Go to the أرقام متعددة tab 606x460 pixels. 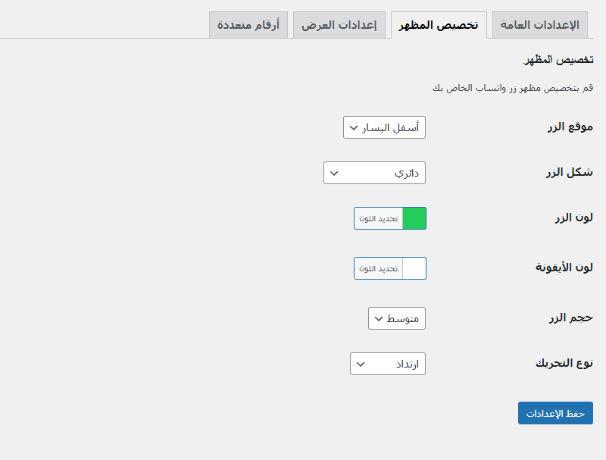[248, 25]
